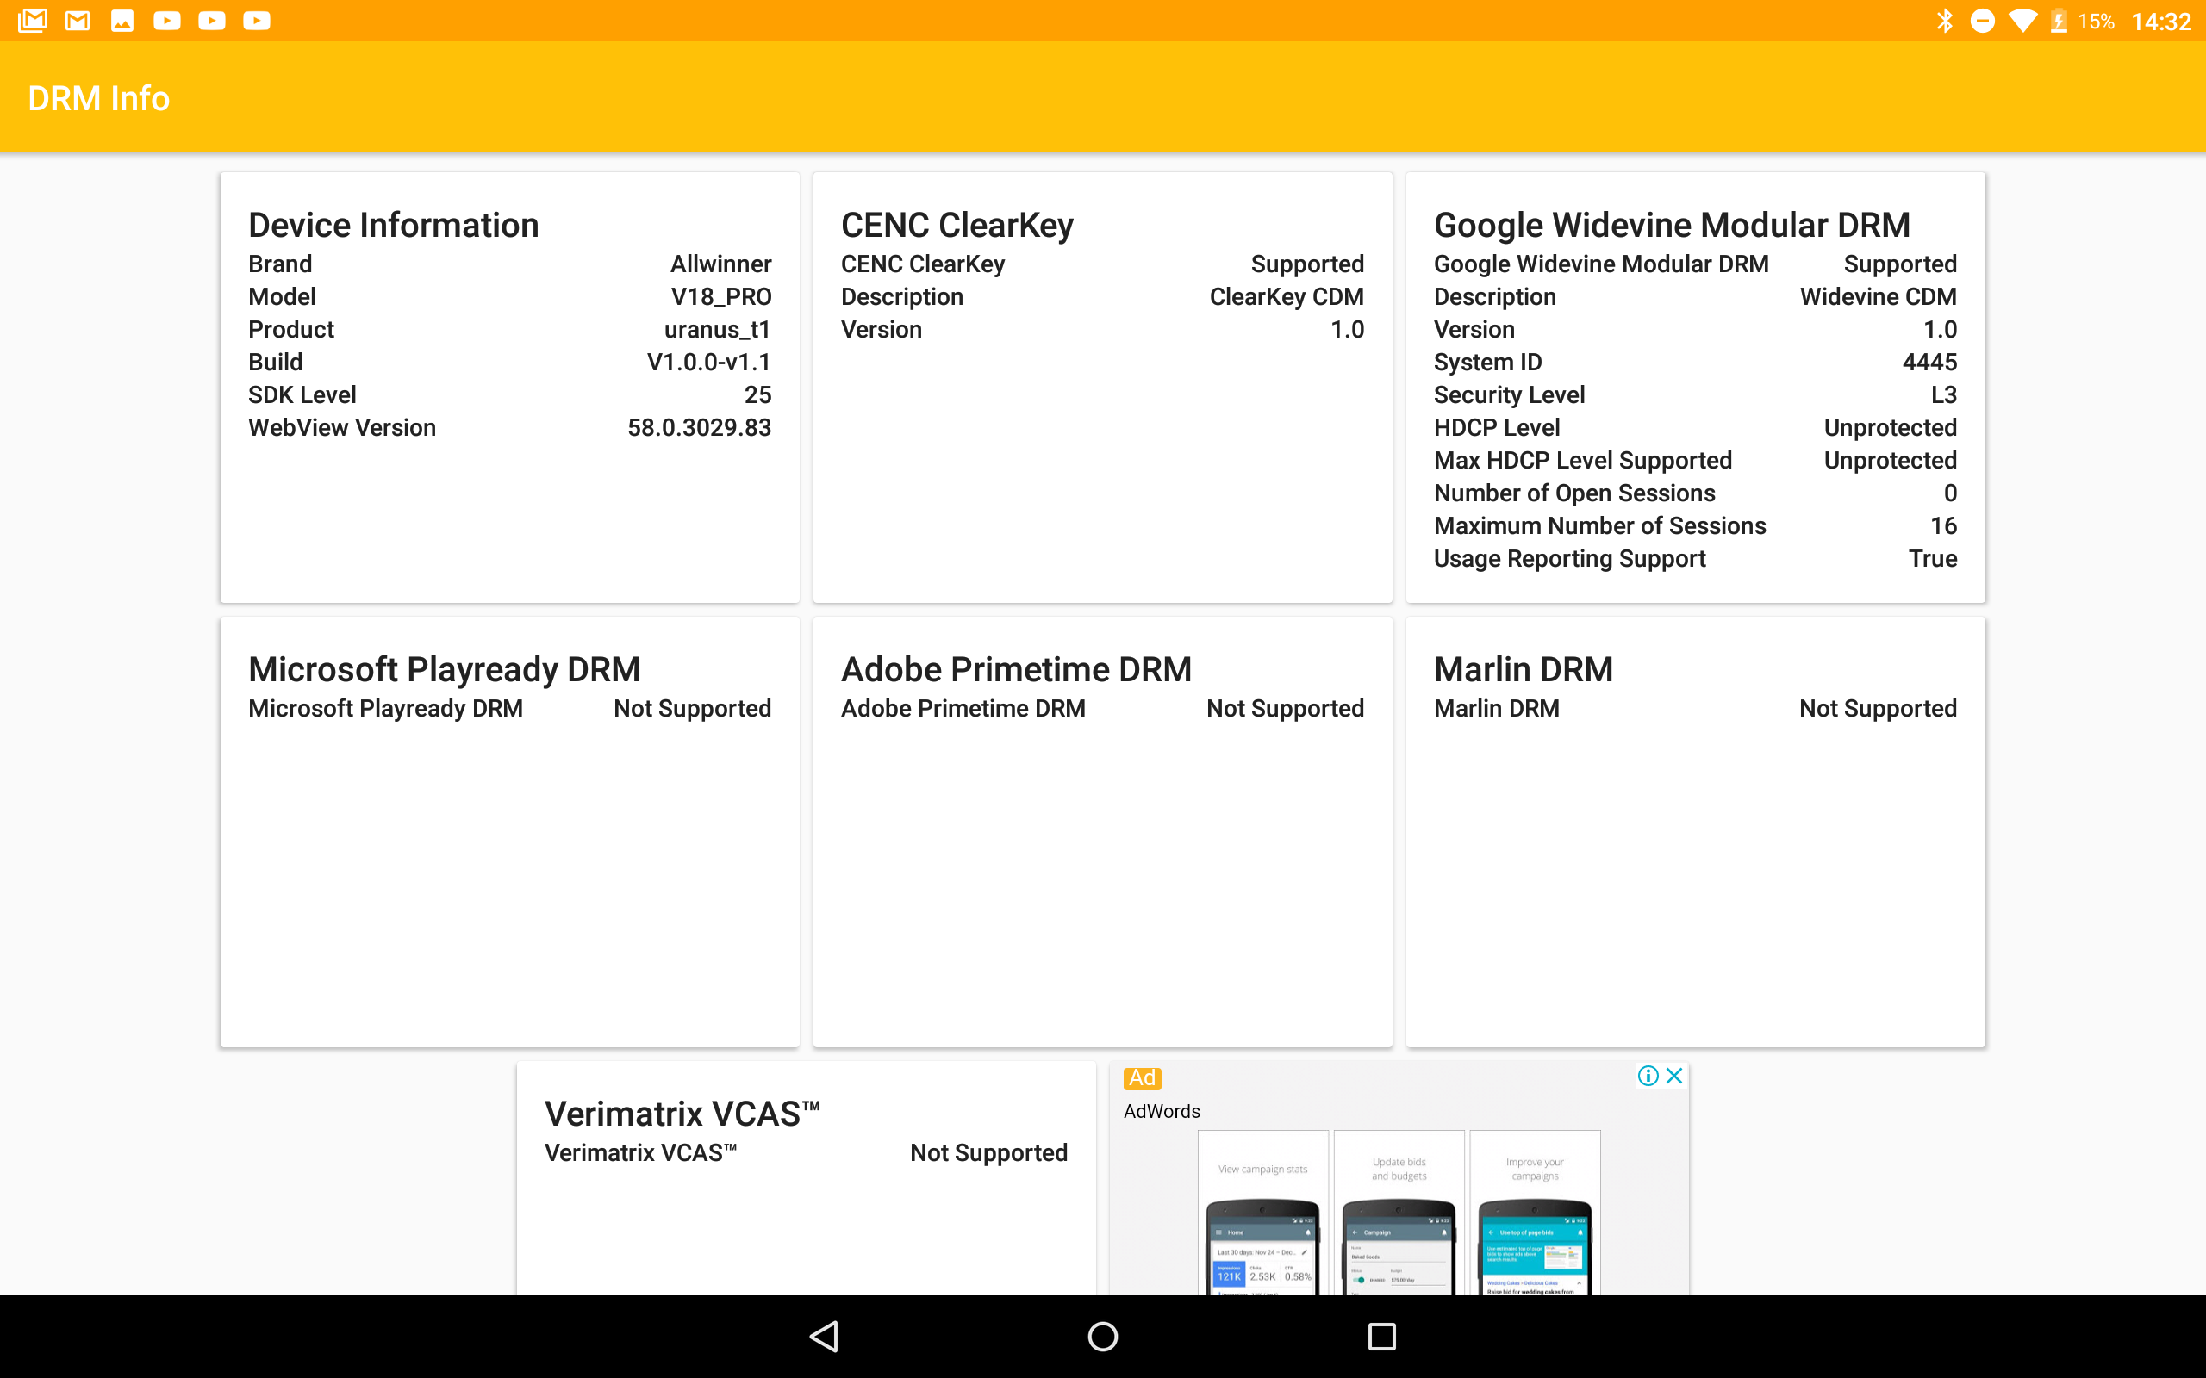
Task: Open the AdWords advertiser link
Action: coord(1162,1111)
